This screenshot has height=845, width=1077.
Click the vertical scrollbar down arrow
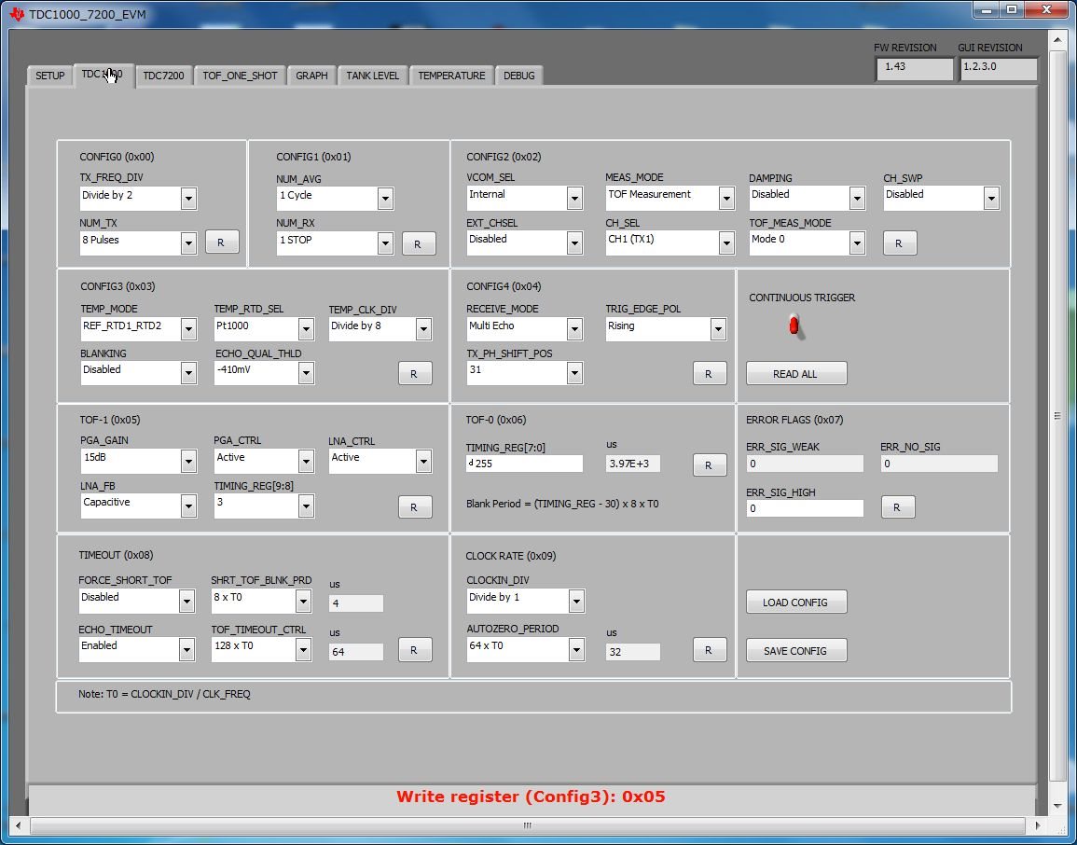1057,805
